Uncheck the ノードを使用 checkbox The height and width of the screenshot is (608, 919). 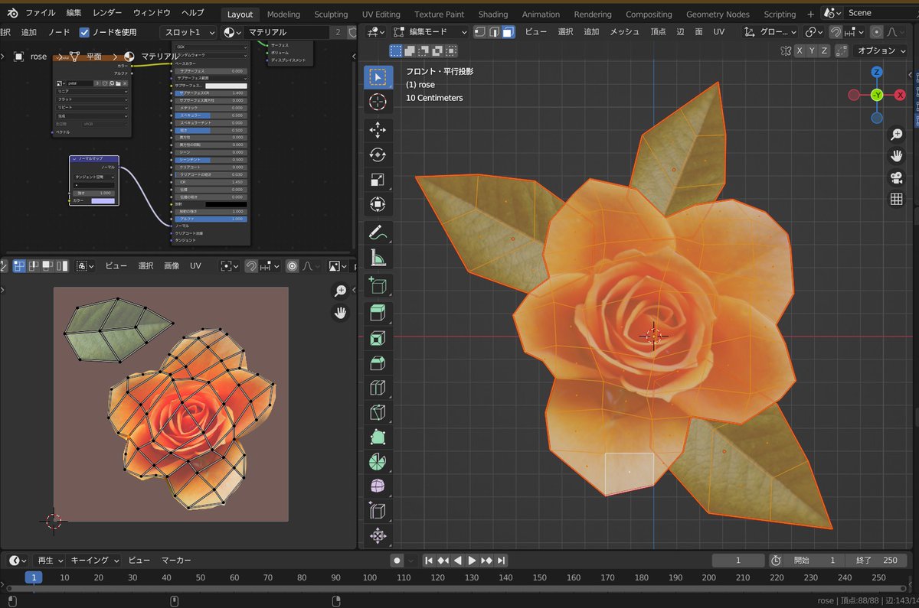pos(85,32)
